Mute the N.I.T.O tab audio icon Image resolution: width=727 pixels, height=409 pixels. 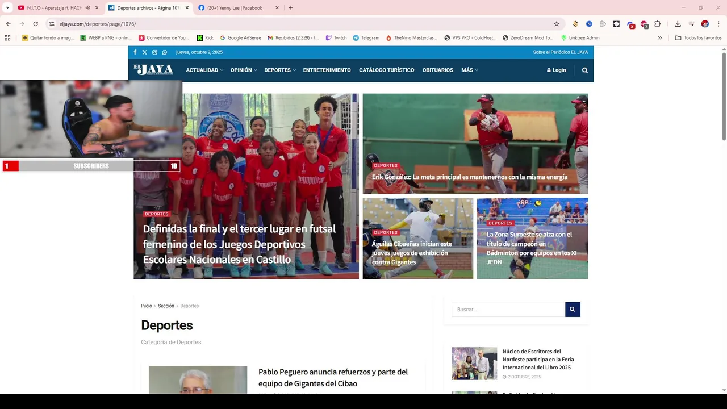click(88, 8)
